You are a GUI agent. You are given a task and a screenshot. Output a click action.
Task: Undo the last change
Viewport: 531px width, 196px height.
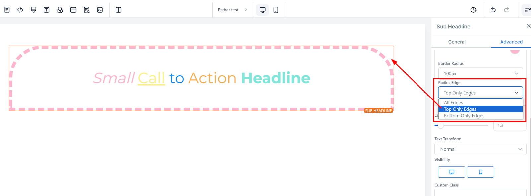493,10
